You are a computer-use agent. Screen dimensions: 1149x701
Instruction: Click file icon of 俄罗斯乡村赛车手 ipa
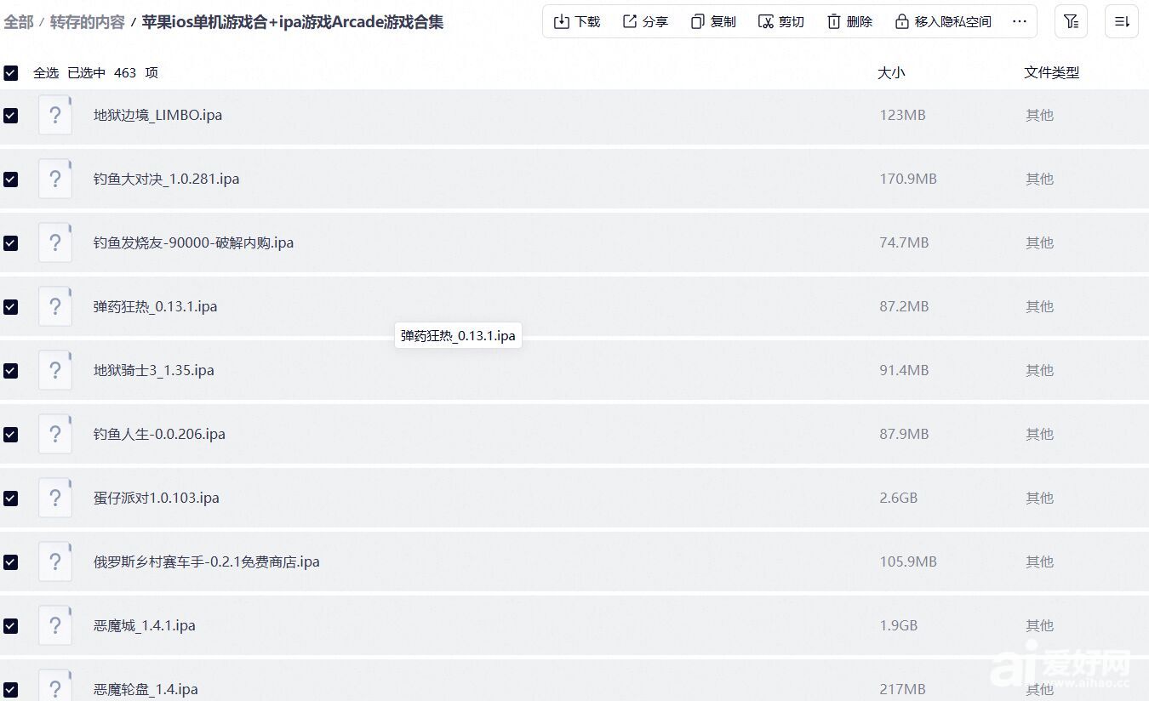pos(55,561)
